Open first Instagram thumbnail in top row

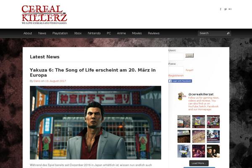[184, 122]
